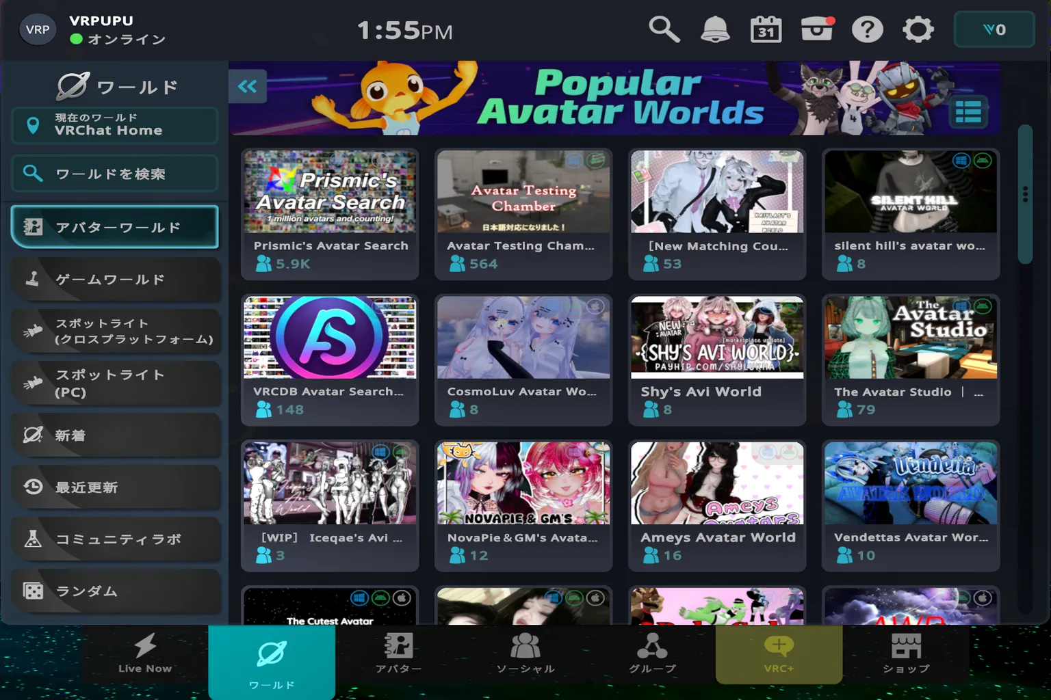
Task: Click the three-dot handle beside scrollbar
Action: point(1025,194)
